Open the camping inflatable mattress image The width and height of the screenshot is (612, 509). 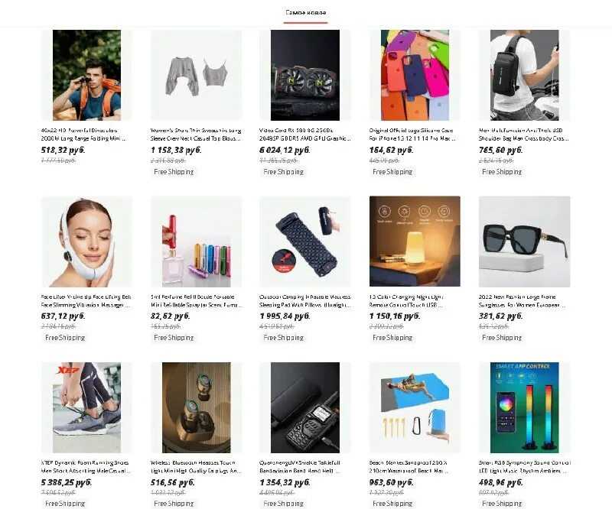305,242
